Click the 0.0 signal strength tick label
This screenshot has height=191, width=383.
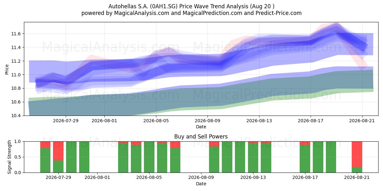18,173
